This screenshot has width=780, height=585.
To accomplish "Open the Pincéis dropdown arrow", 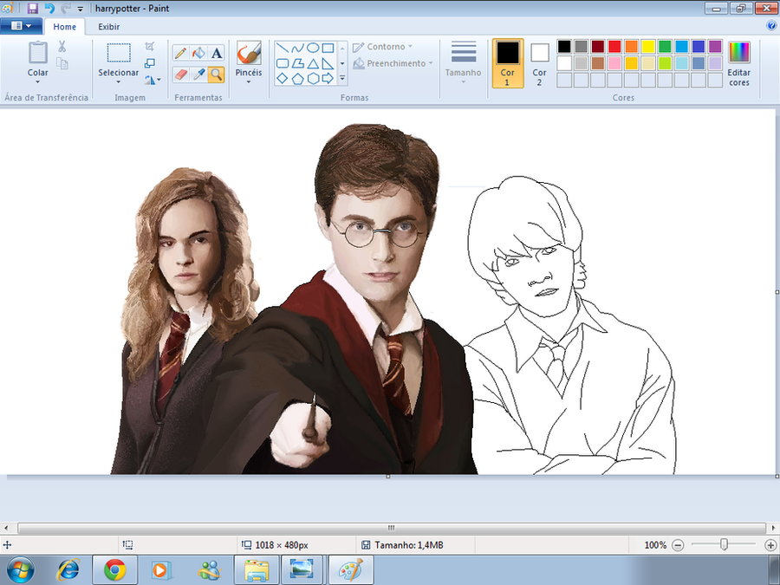I will pyautogui.click(x=249, y=82).
